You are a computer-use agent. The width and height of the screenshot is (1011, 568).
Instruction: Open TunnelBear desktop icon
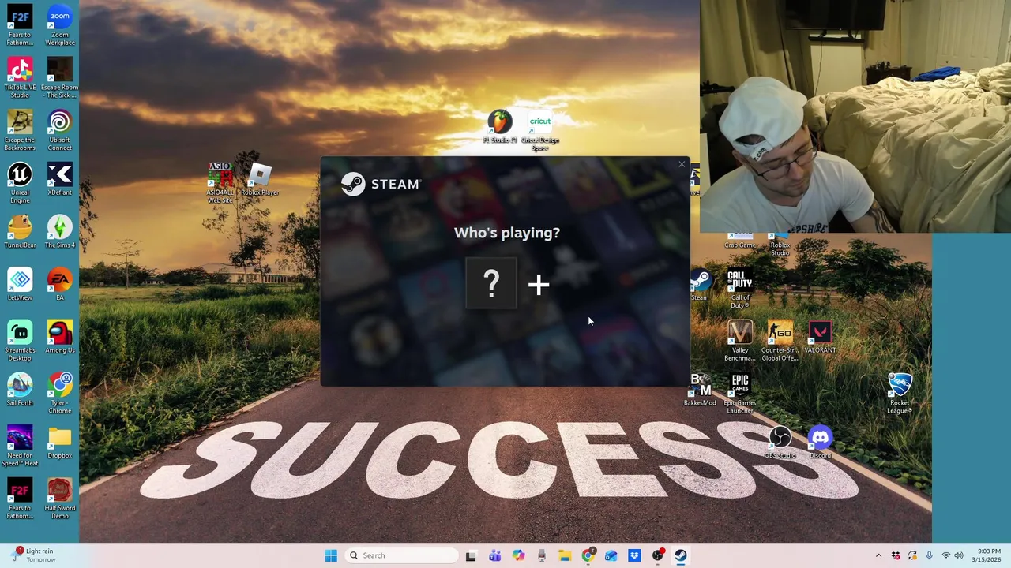coord(20,232)
